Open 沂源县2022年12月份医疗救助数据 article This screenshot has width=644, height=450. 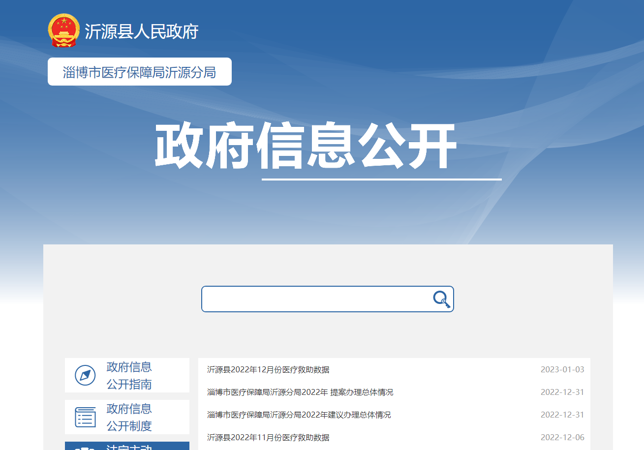click(268, 370)
